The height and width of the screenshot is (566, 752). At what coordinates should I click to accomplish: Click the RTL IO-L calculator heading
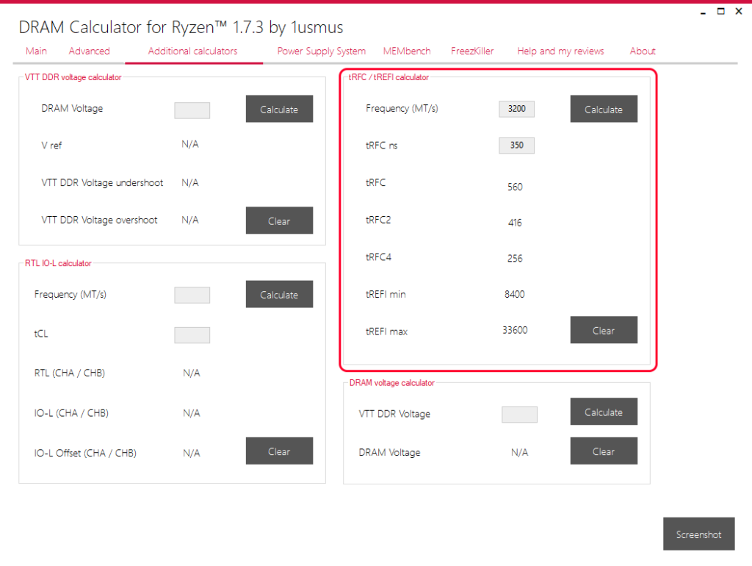tap(58, 264)
